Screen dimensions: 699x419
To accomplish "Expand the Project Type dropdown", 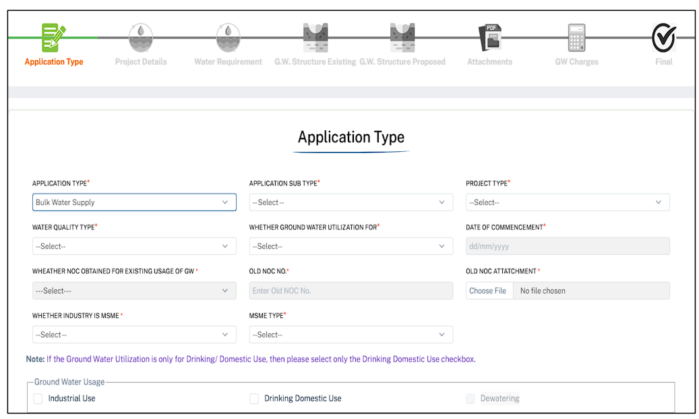I will tap(568, 202).
